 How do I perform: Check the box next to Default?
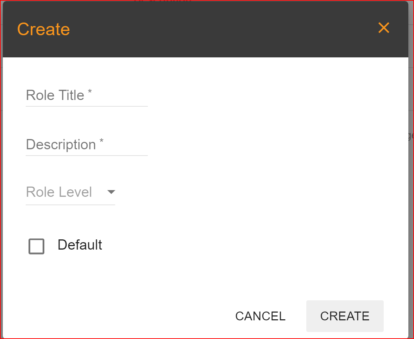(36, 246)
